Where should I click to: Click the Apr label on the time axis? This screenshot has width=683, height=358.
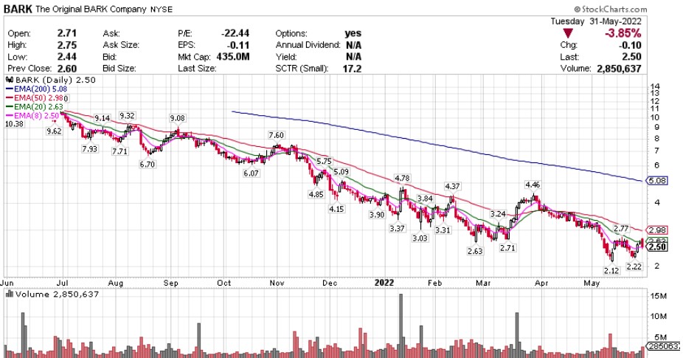[x=541, y=283]
